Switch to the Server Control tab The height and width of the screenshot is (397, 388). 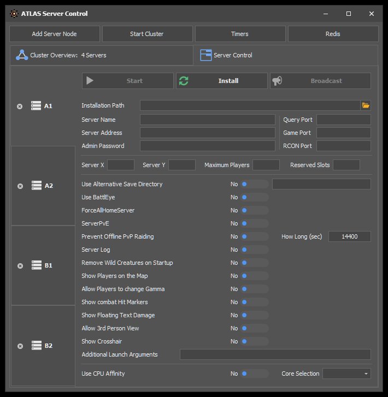coord(286,55)
